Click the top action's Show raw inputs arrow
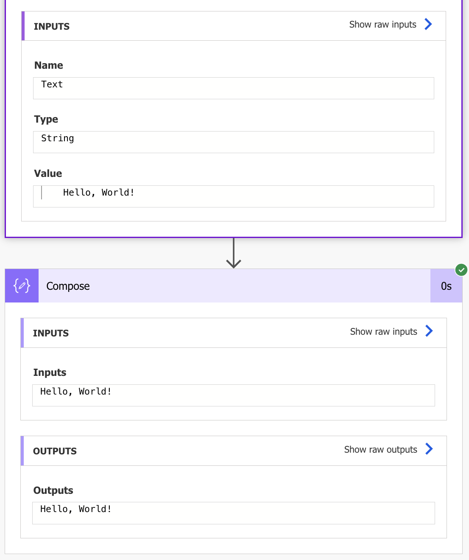 tap(428, 24)
